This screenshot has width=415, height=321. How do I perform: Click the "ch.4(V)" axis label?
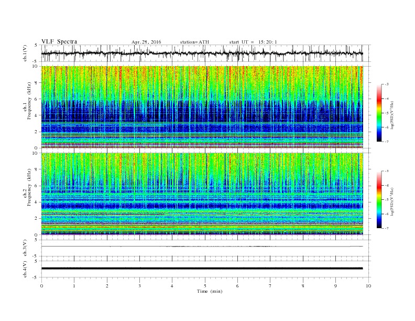[x=25, y=269]
